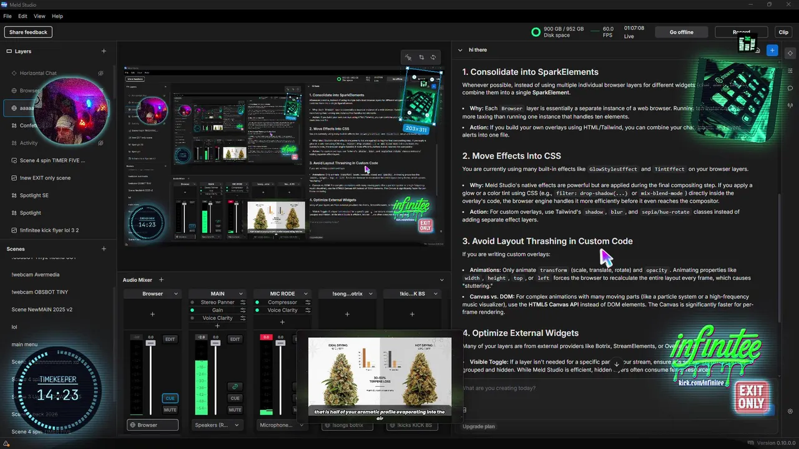Viewport: 799px width, 449px height.
Task: Collapse the 'hi there' chat chevron
Action: pyautogui.click(x=460, y=50)
